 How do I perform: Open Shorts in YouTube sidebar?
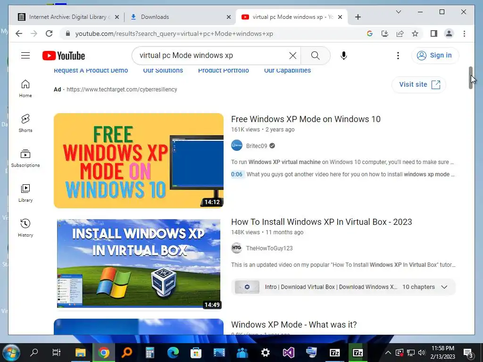point(25,123)
